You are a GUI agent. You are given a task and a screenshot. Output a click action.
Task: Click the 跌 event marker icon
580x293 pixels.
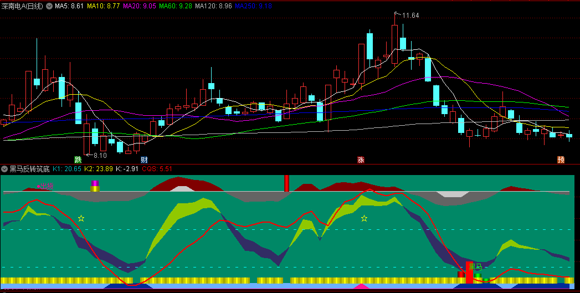(x=78, y=160)
